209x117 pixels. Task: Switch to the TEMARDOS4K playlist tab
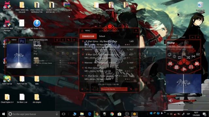click(x=88, y=36)
